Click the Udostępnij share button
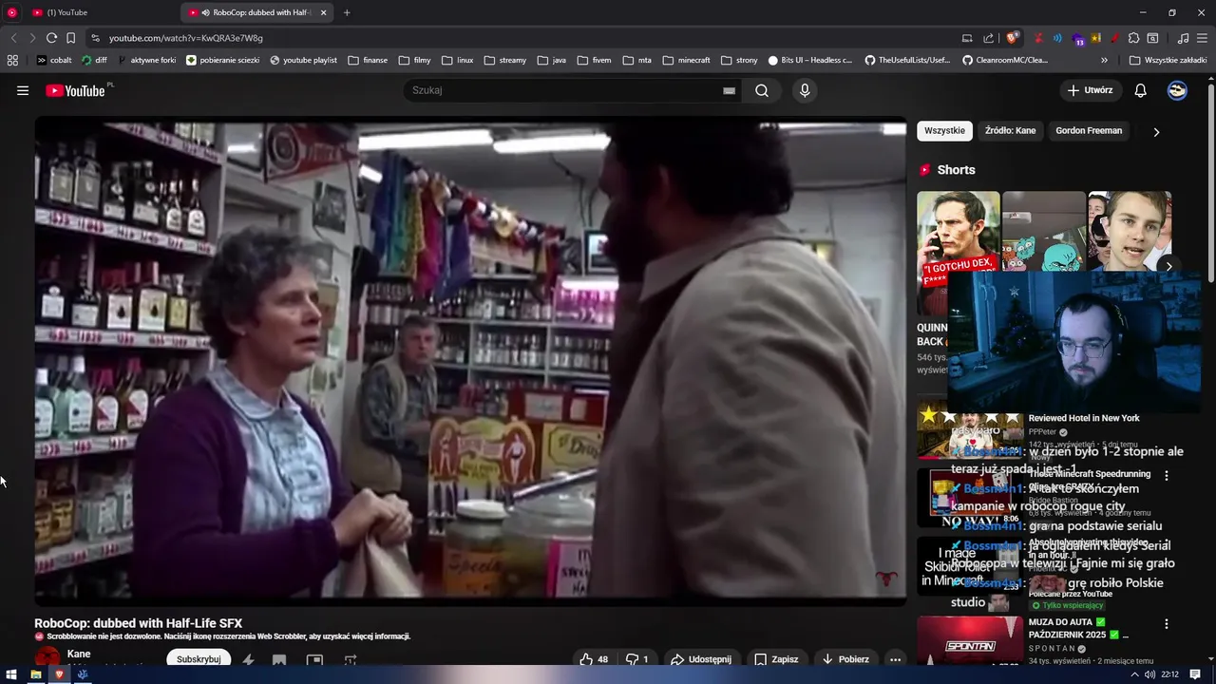1216x684 pixels. pos(701,658)
